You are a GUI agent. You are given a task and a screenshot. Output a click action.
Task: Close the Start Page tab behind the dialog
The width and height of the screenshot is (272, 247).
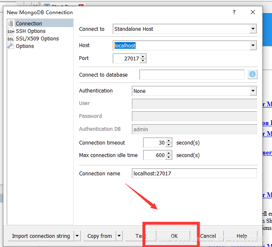pos(81,5)
